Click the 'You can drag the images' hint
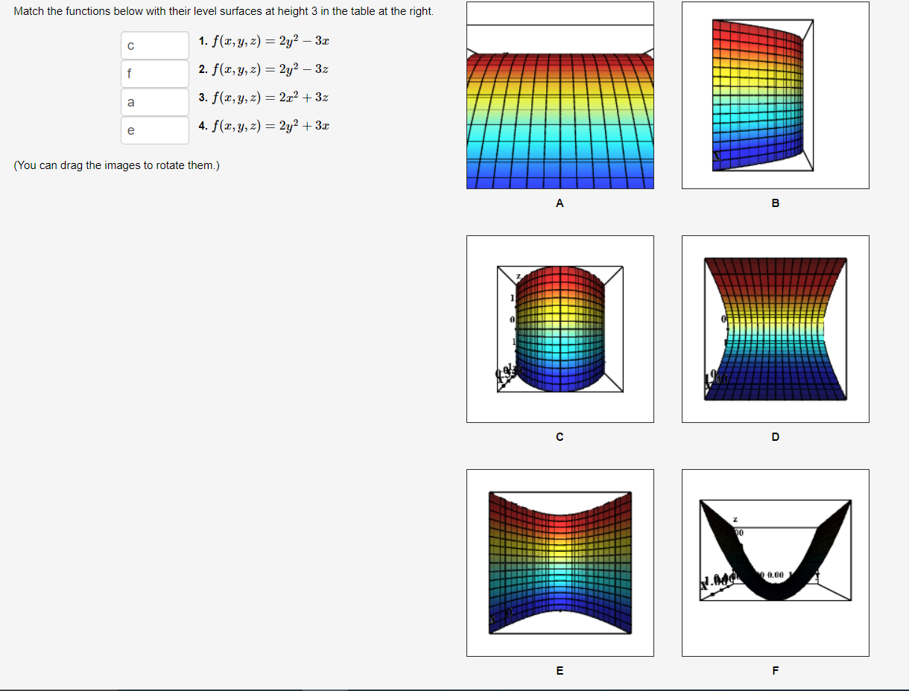This screenshot has height=691, width=909. 116,165
